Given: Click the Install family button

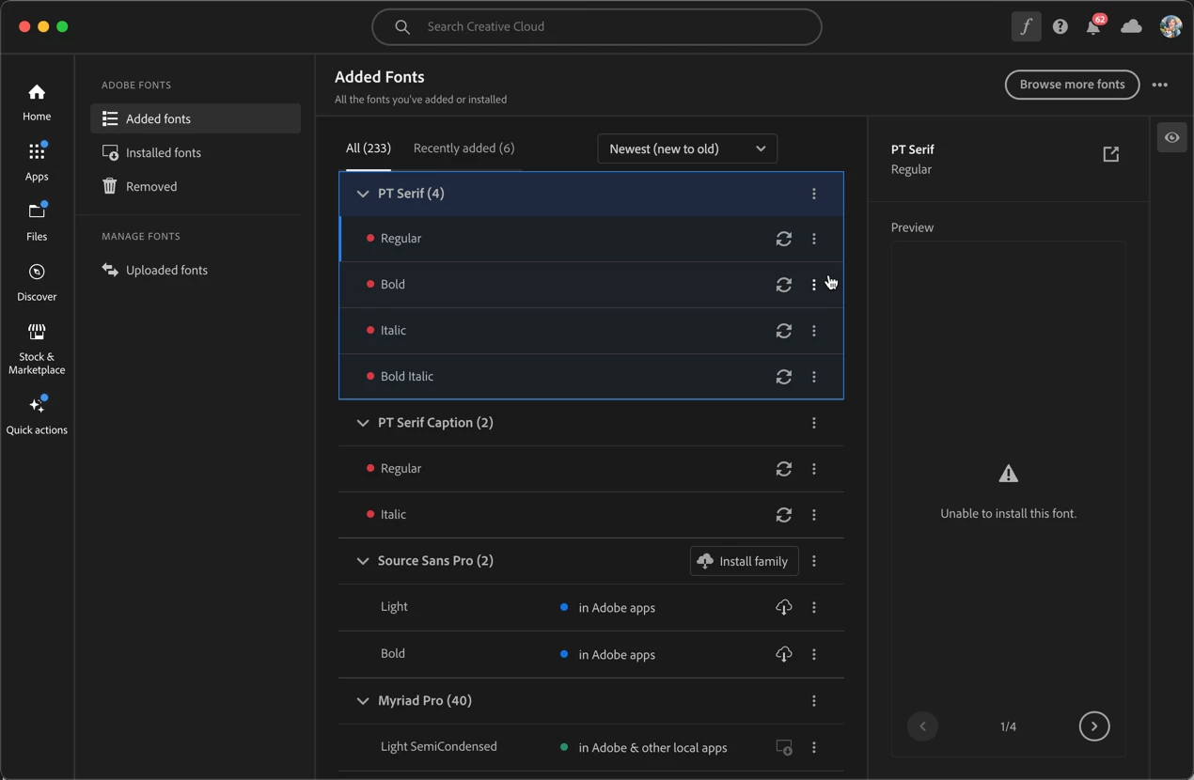Looking at the screenshot, I should point(744,561).
